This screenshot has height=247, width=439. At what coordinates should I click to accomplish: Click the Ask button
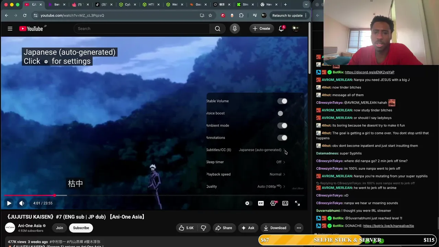click(x=248, y=228)
